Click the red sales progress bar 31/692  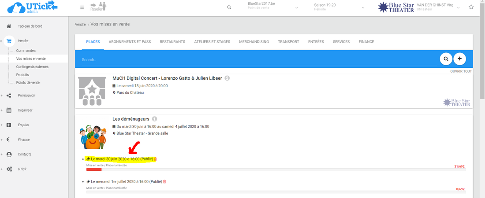point(94,169)
